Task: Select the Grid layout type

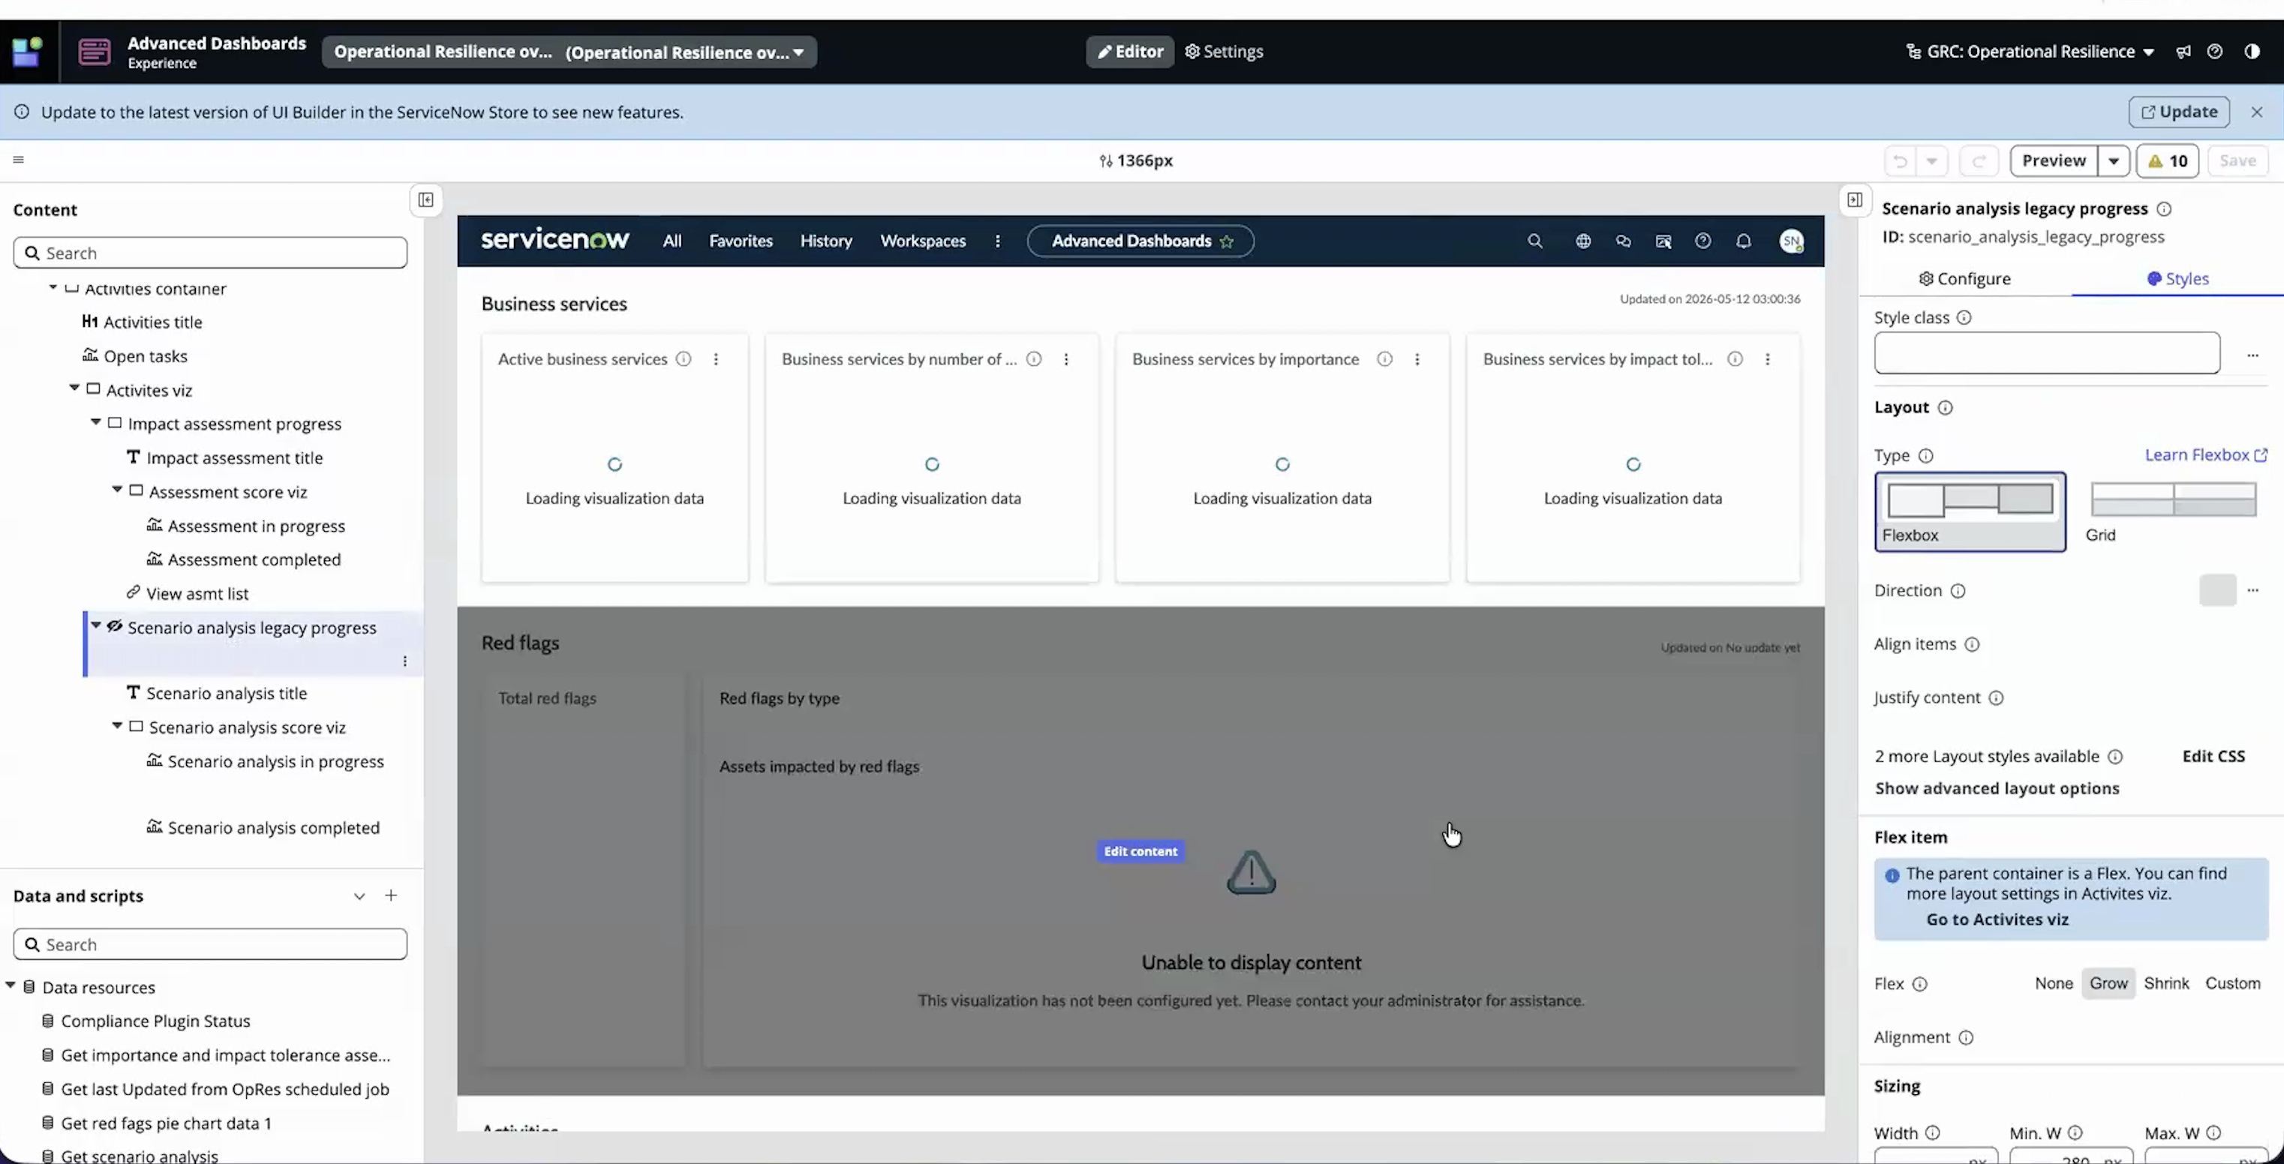Action: coord(2172,511)
